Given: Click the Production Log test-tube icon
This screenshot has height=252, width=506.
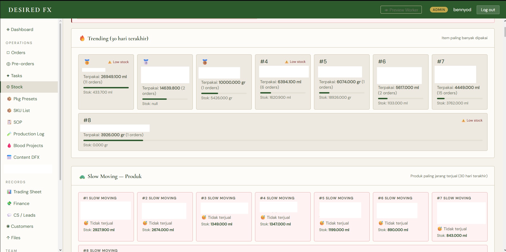Looking at the screenshot, I should (x=9, y=134).
